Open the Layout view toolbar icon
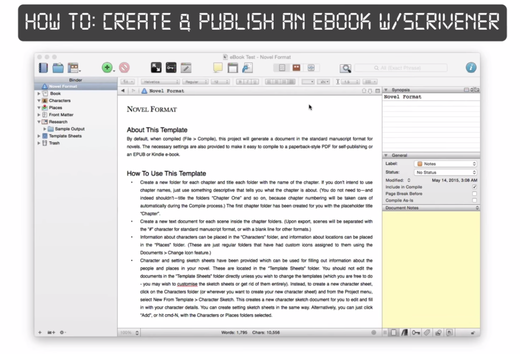 [74, 68]
